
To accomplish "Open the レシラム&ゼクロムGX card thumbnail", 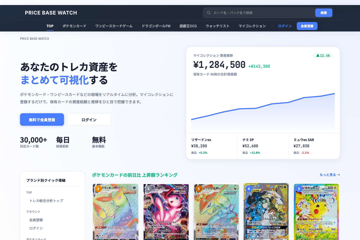I will pyautogui.click(x=266, y=212).
